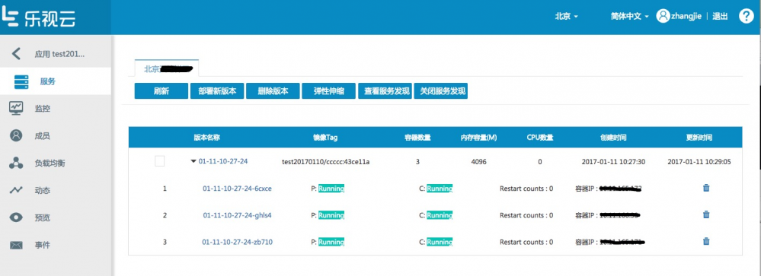Click C: Running status in zb710 row
The width and height of the screenshot is (761, 276).
click(x=436, y=242)
